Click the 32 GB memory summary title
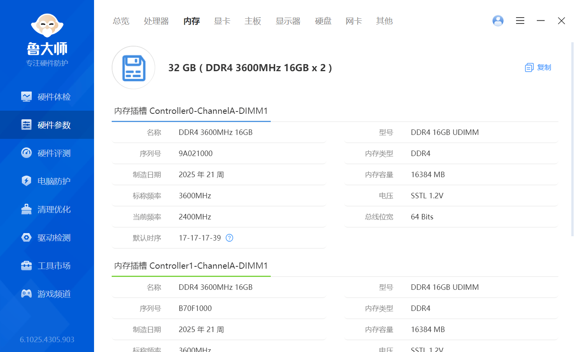This screenshot has width=576, height=352. click(x=250, y=68)
